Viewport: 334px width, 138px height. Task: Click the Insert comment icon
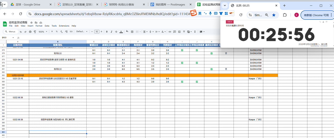[x=175, y=32]
